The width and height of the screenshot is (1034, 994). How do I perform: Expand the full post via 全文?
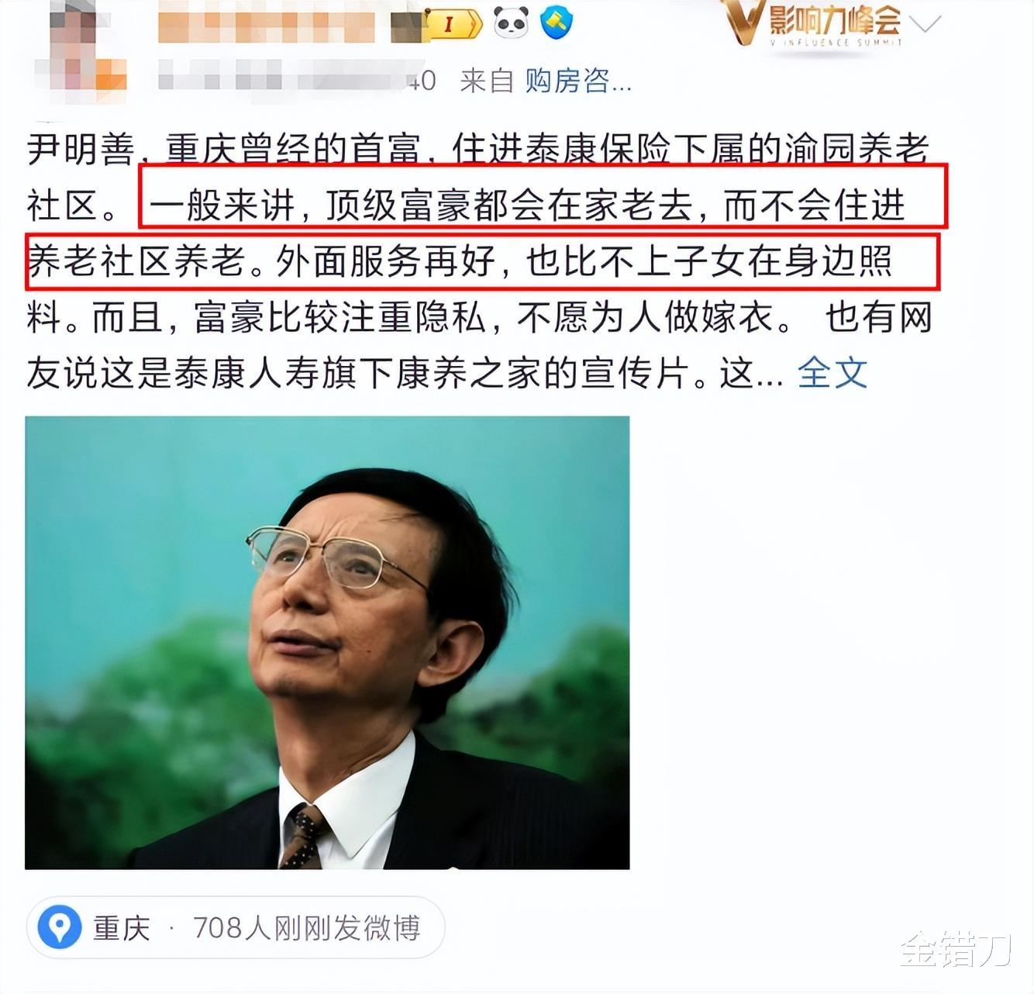point(832,373)
